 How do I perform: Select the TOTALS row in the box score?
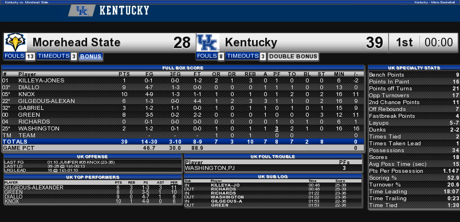coord(183,141)
